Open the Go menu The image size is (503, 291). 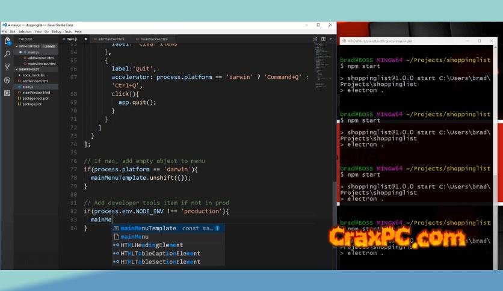point(46,32)
